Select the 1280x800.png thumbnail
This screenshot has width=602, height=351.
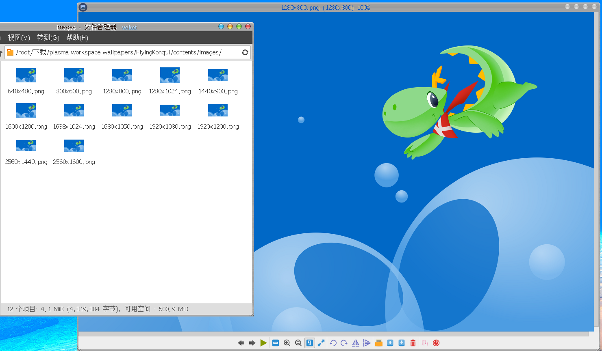(x=122, y=75)
